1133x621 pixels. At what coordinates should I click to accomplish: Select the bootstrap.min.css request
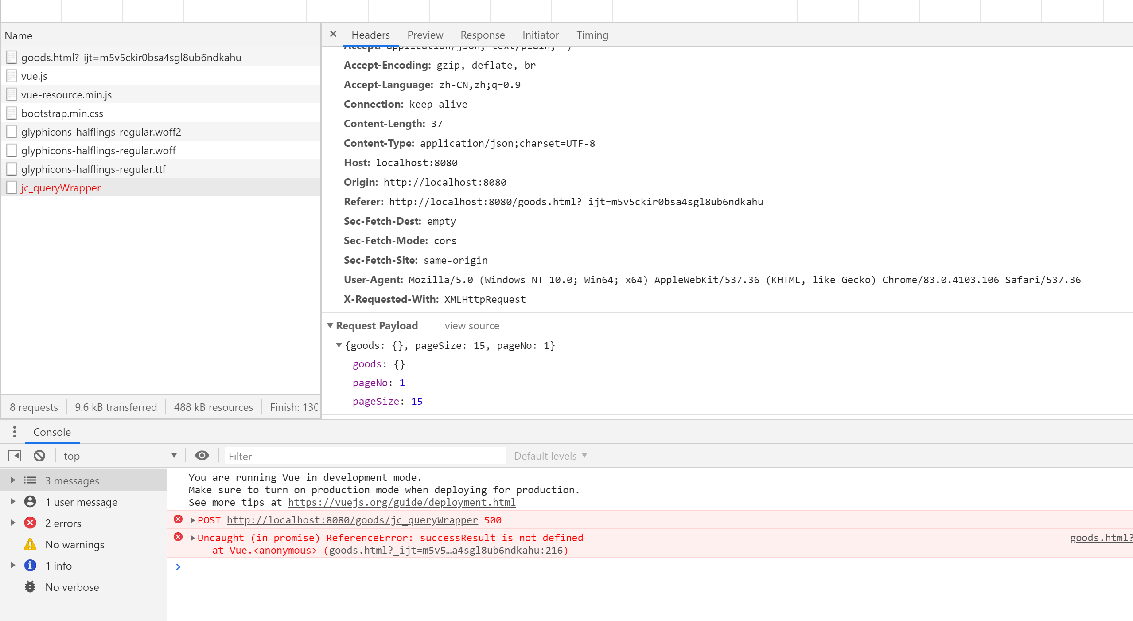[x=160, y=113]
